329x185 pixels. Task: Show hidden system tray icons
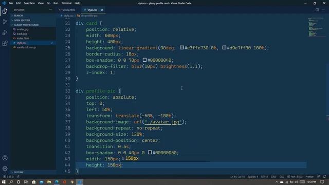pos(277,182)
